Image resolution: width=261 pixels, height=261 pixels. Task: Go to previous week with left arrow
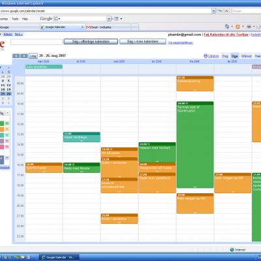click(16, 56)
